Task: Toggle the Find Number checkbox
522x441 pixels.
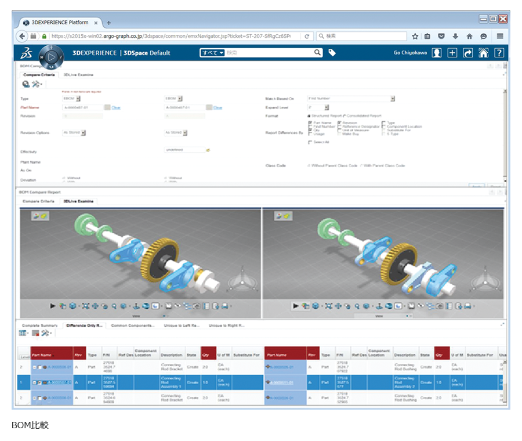Action: (310, 126)
